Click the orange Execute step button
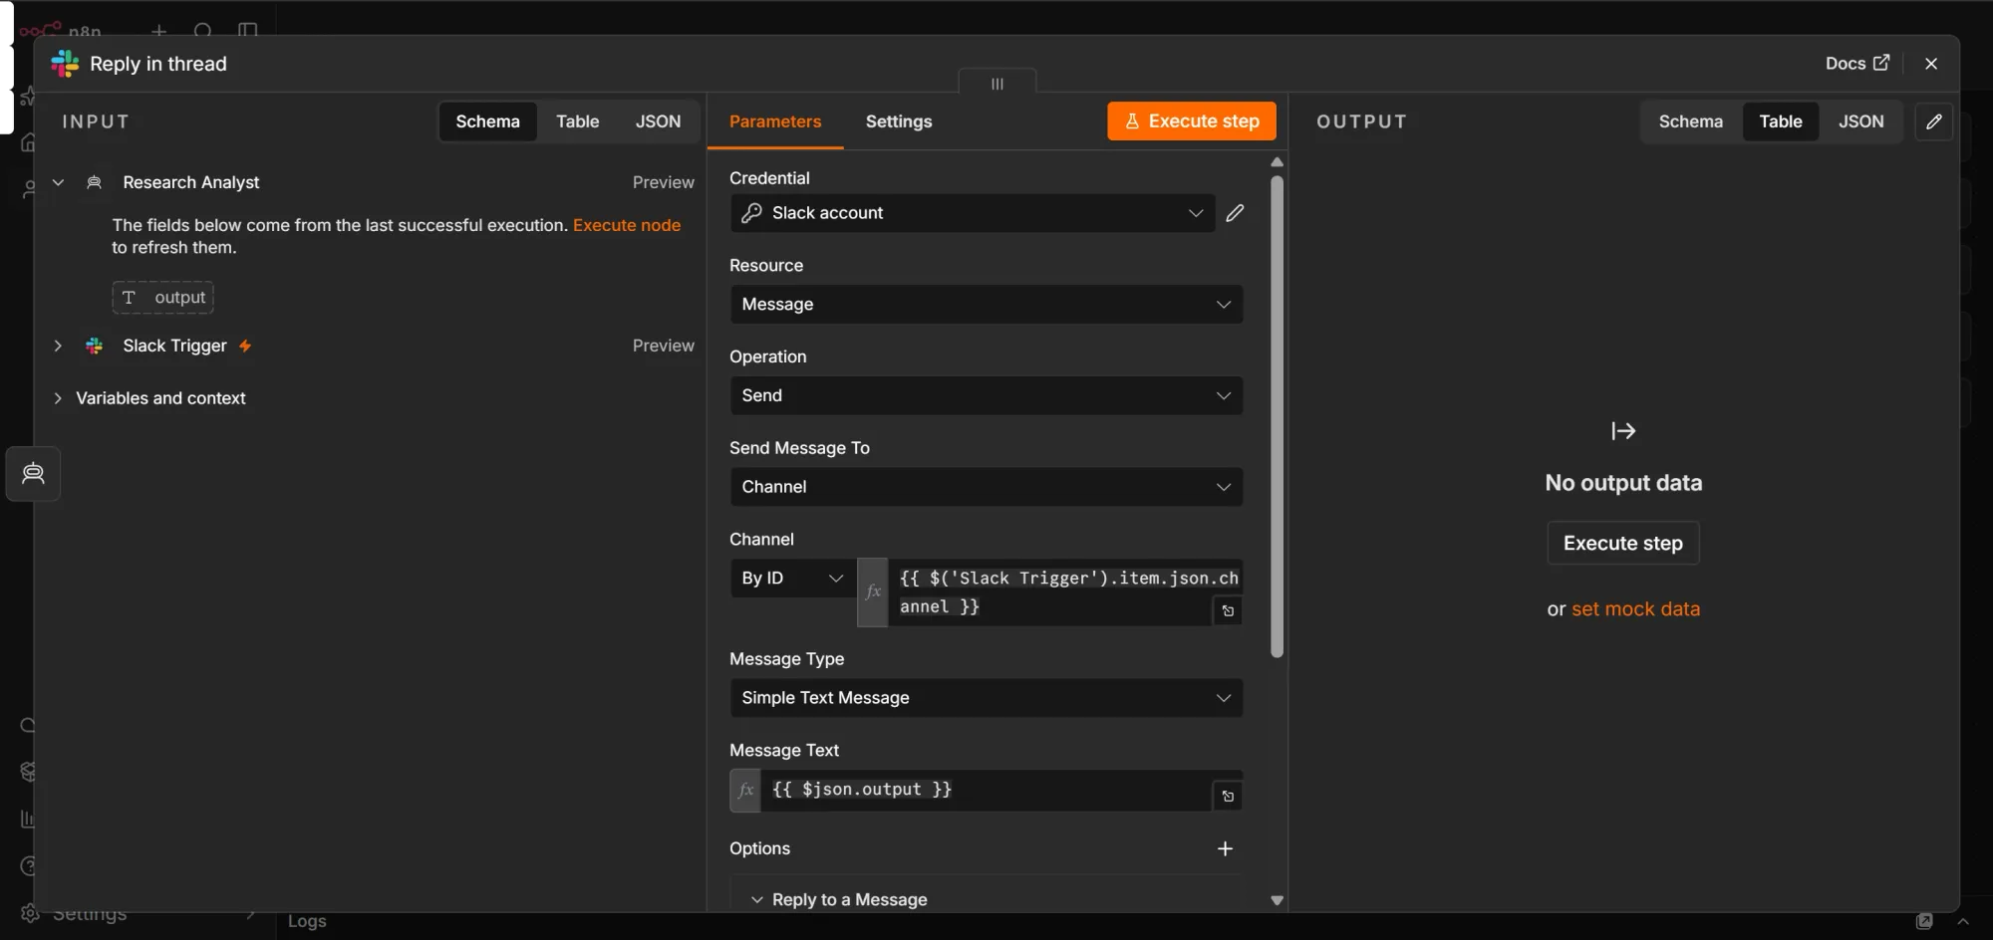Image resolution: width=1993 pixels, height=940 pixels. 1192,121
